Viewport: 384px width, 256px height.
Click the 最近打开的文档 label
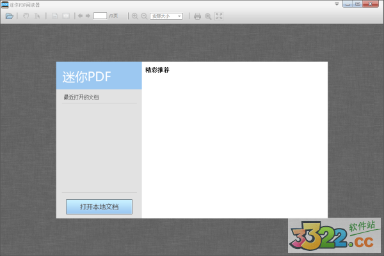[x=81, y=97]
